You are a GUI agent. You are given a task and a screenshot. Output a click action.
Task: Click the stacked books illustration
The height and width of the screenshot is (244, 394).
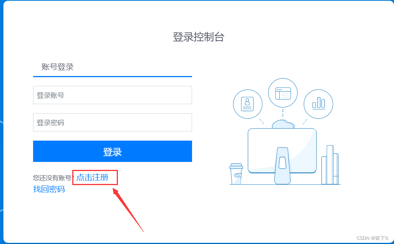[x=330, y=165]
